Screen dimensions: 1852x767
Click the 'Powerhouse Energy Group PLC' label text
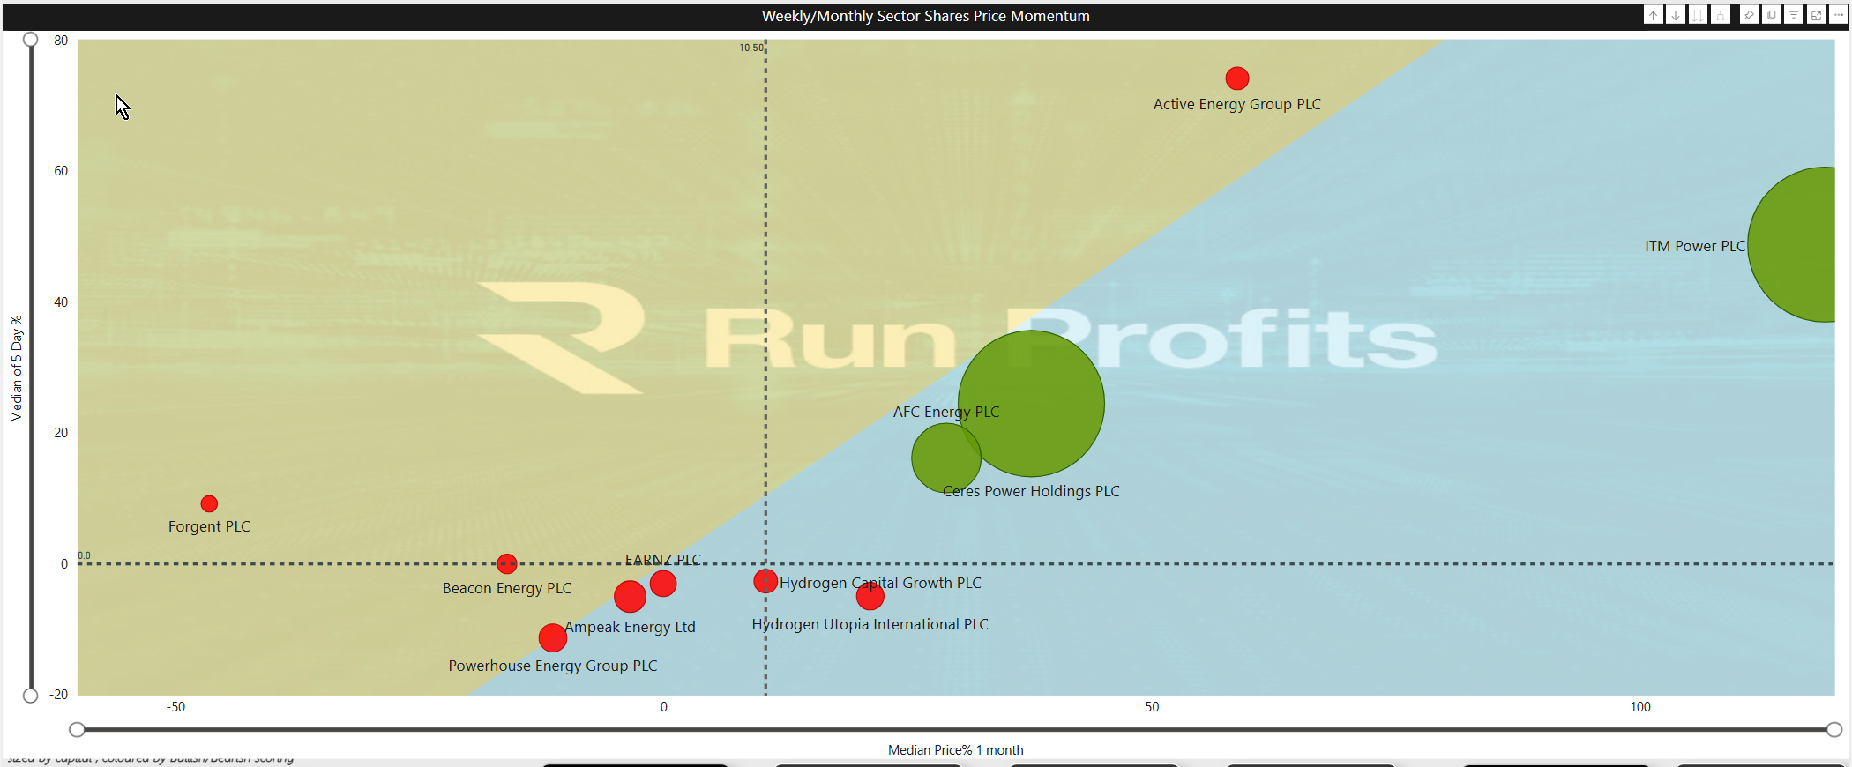(553, 666)
